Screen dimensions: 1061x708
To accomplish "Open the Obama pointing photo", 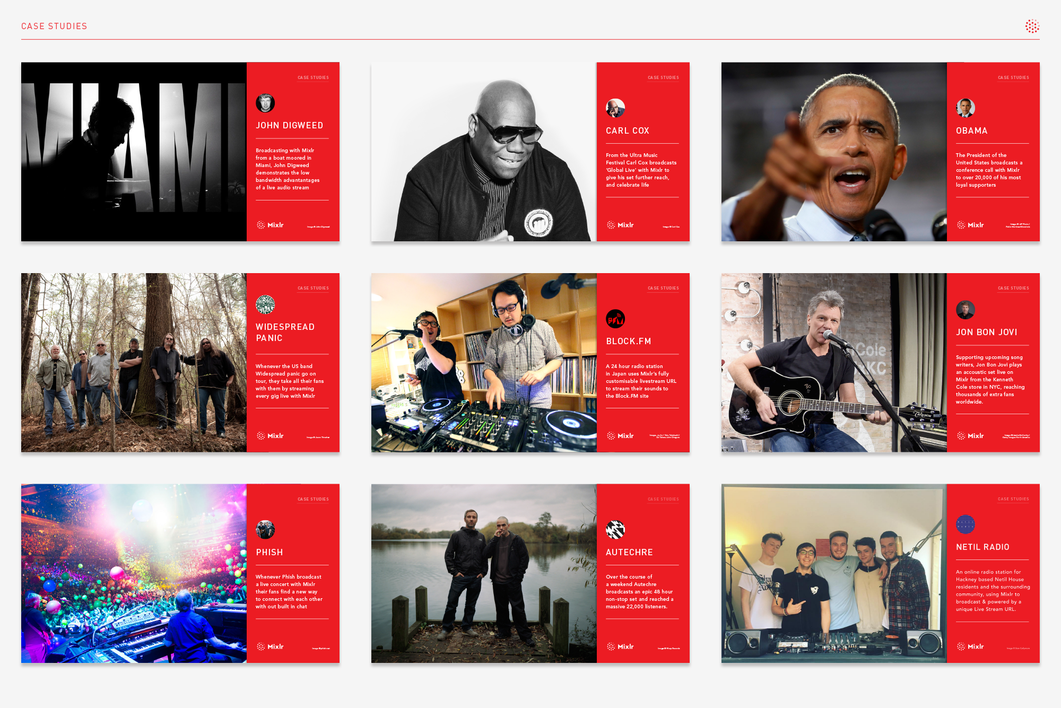I will pos(834,152).
